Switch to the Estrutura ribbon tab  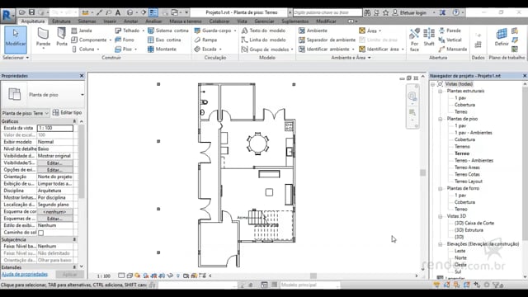click(61, 21)
